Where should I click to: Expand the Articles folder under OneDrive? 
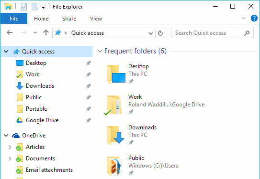[10, 147]
